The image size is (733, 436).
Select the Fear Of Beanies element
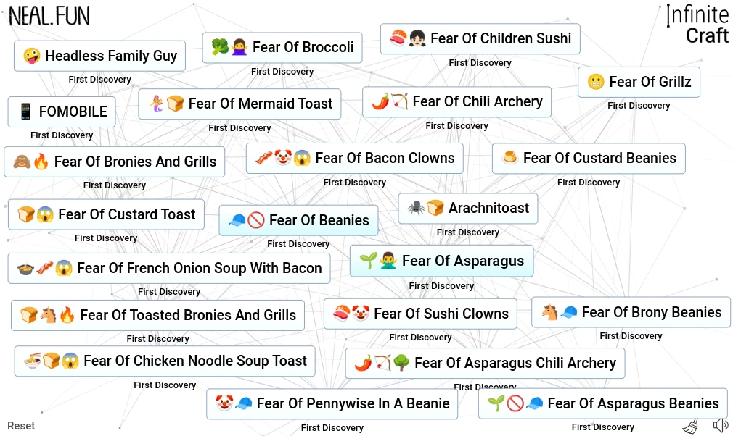click(x=298, y=220)
